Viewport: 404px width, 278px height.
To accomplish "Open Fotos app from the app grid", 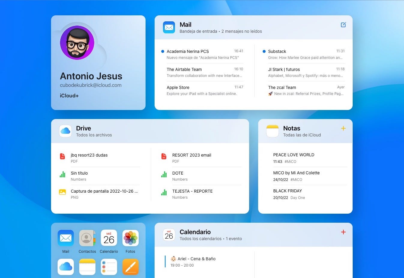I will 131,238.
